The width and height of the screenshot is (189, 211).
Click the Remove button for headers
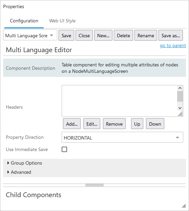114,124
